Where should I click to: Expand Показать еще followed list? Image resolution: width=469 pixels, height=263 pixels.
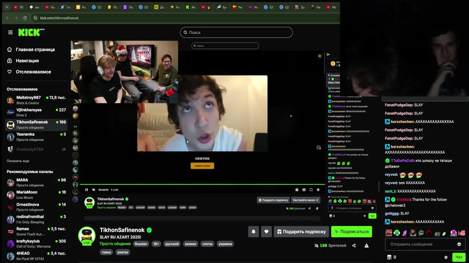pos(18,161)
